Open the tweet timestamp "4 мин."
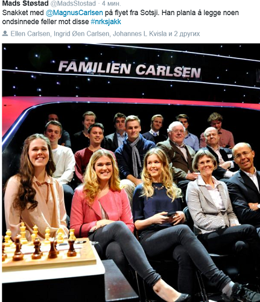 pyautogui.click(x=111, y=4)
